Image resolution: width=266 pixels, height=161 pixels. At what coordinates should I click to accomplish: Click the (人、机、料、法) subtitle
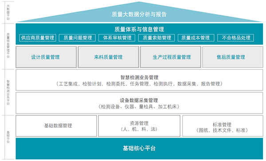point(139,129)
